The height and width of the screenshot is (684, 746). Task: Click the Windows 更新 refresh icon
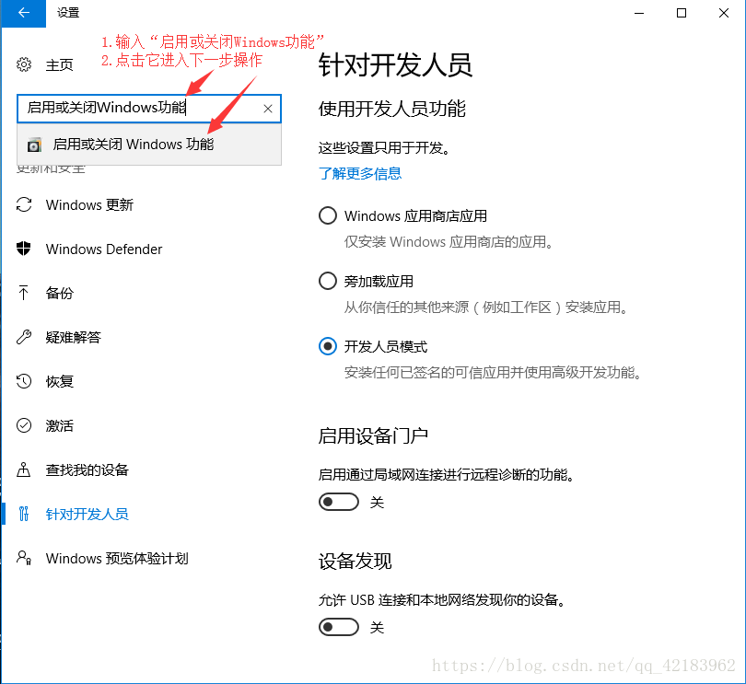tap(24, 204)
